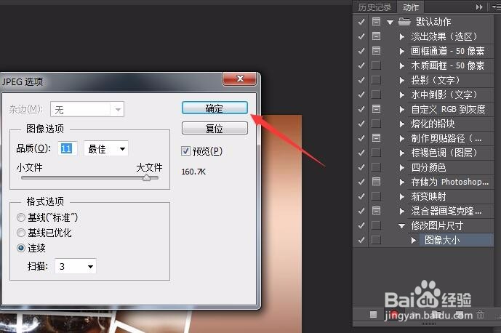Switch to the 动作 tab
The width and height of the screenshot is (501, 333).
(x=410, y=7)
